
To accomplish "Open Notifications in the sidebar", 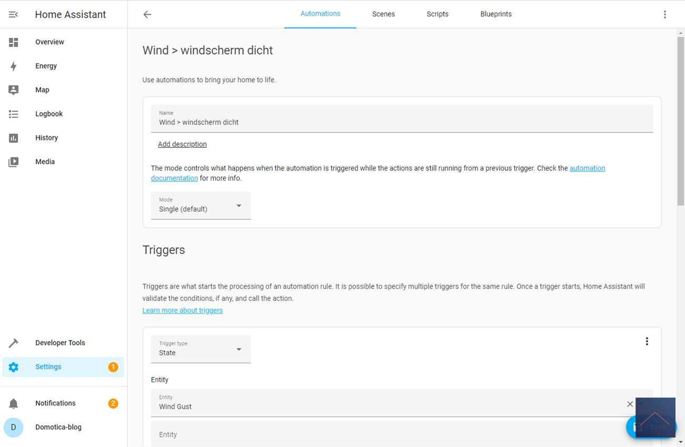I will tap(55, 403).
